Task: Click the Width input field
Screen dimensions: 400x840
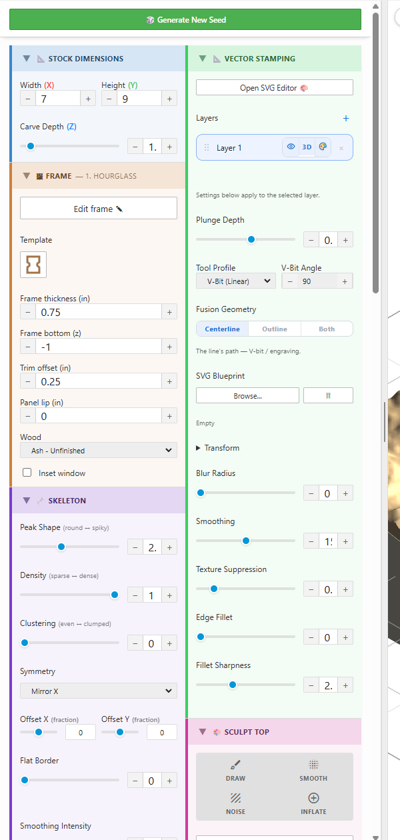Action: [58, 98]
